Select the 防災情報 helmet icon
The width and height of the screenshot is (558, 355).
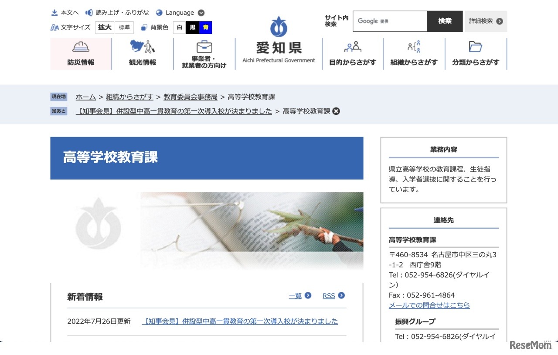click(81, 47)
